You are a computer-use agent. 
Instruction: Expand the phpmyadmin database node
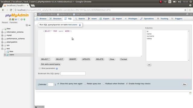pyautogui.click(x=2, y=42)
